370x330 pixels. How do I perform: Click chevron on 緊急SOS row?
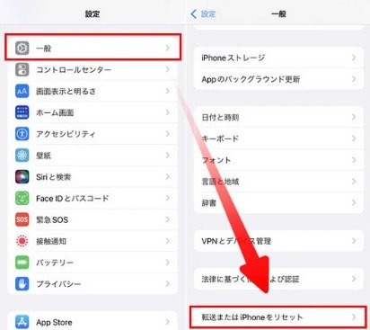[168, 219]
